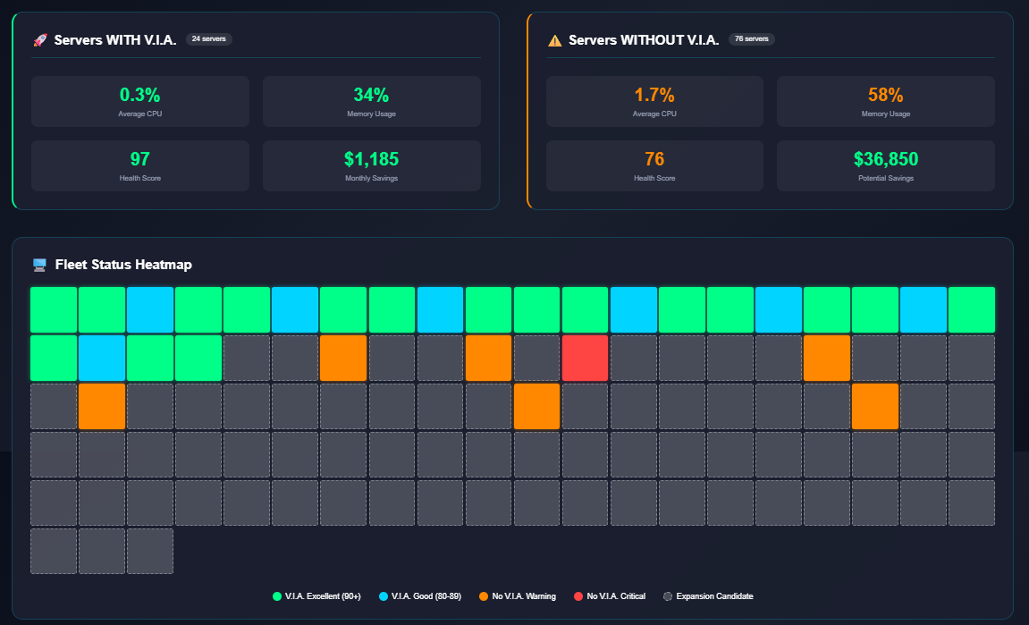Select the orange No V.I.A. Warning legend dot
Screen dimensions: 1029x625
[484, 596]
